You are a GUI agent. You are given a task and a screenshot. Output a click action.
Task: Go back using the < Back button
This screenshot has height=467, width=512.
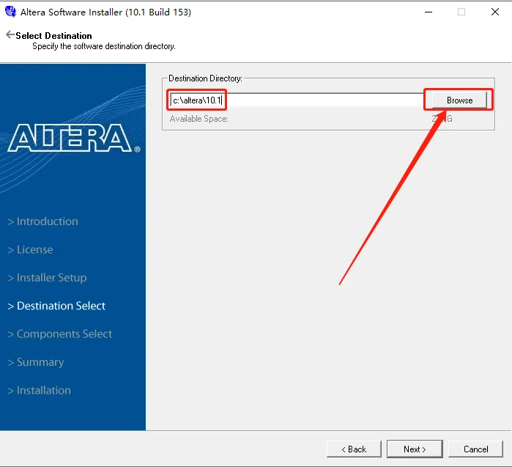pos(354,449)
